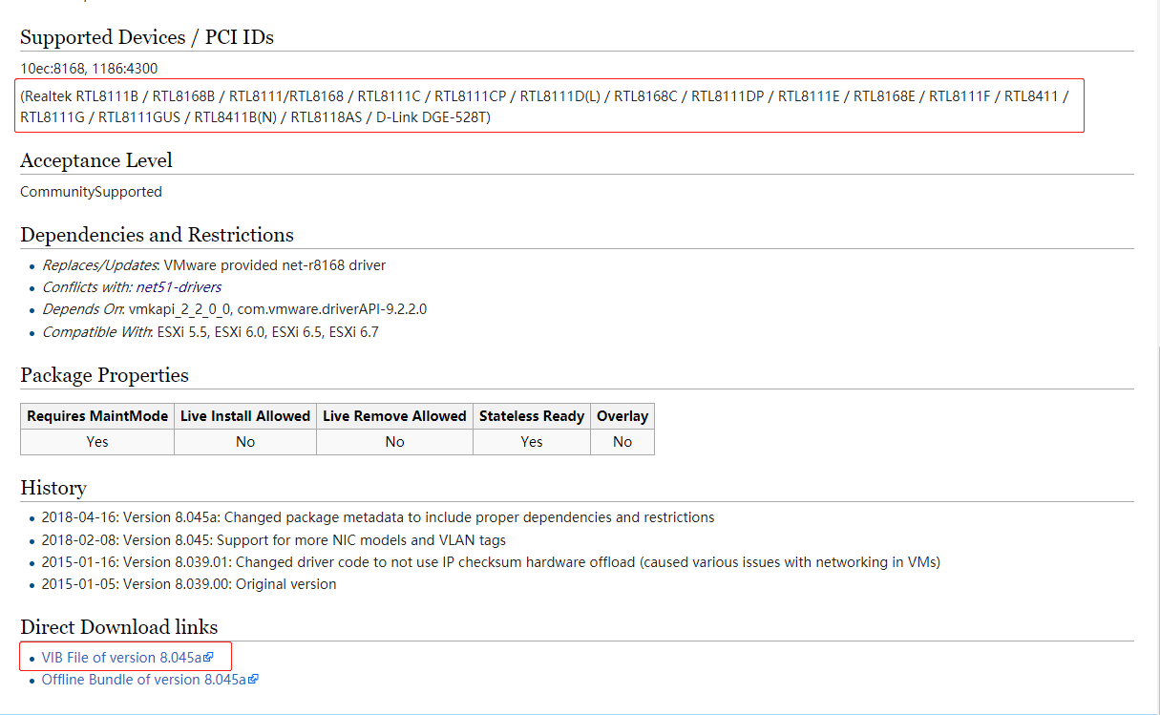
Task: Click the 2015-01-05 Version 8.039.00 history entry
Action: point(189,584)
